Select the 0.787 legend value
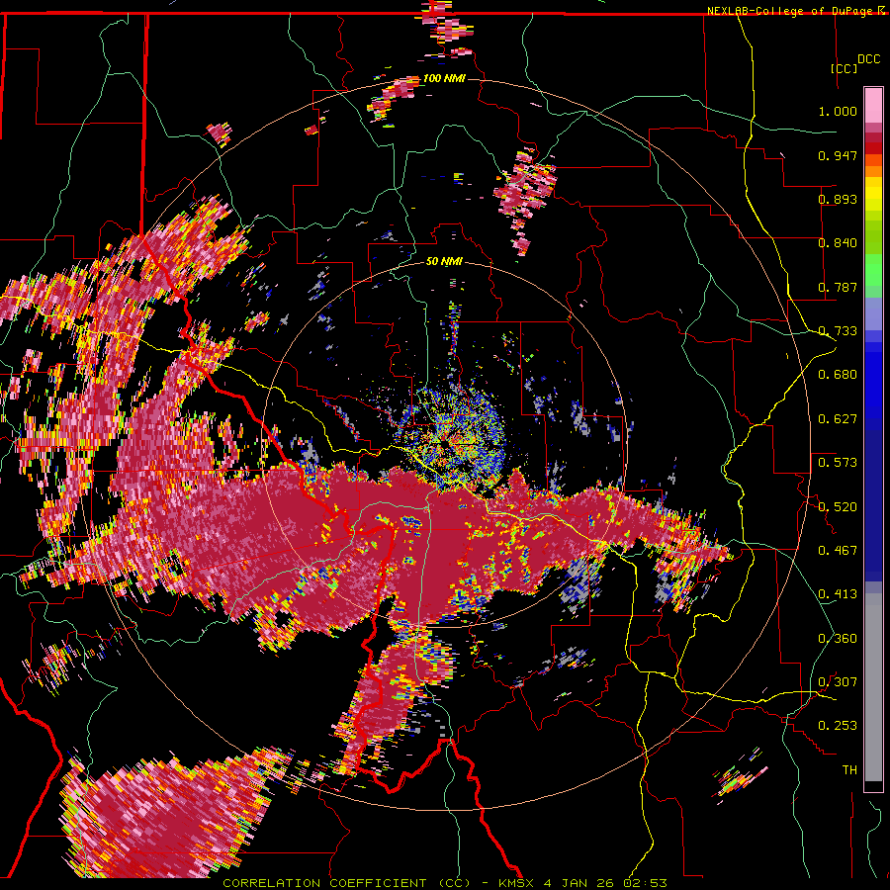This screenshot has height=890, width=890. point(838,287)
